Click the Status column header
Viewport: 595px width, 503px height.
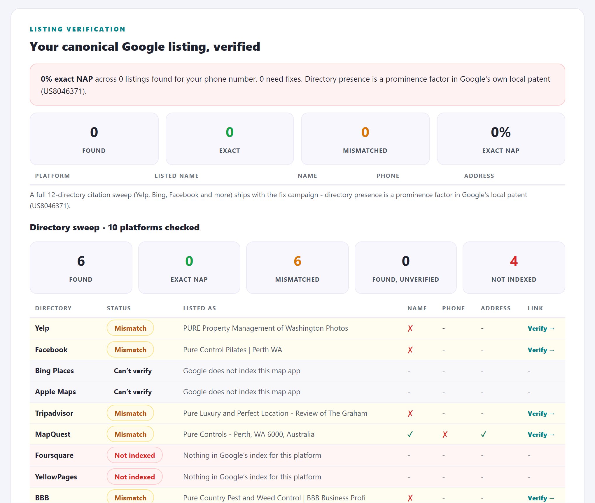tap(119, 308)
